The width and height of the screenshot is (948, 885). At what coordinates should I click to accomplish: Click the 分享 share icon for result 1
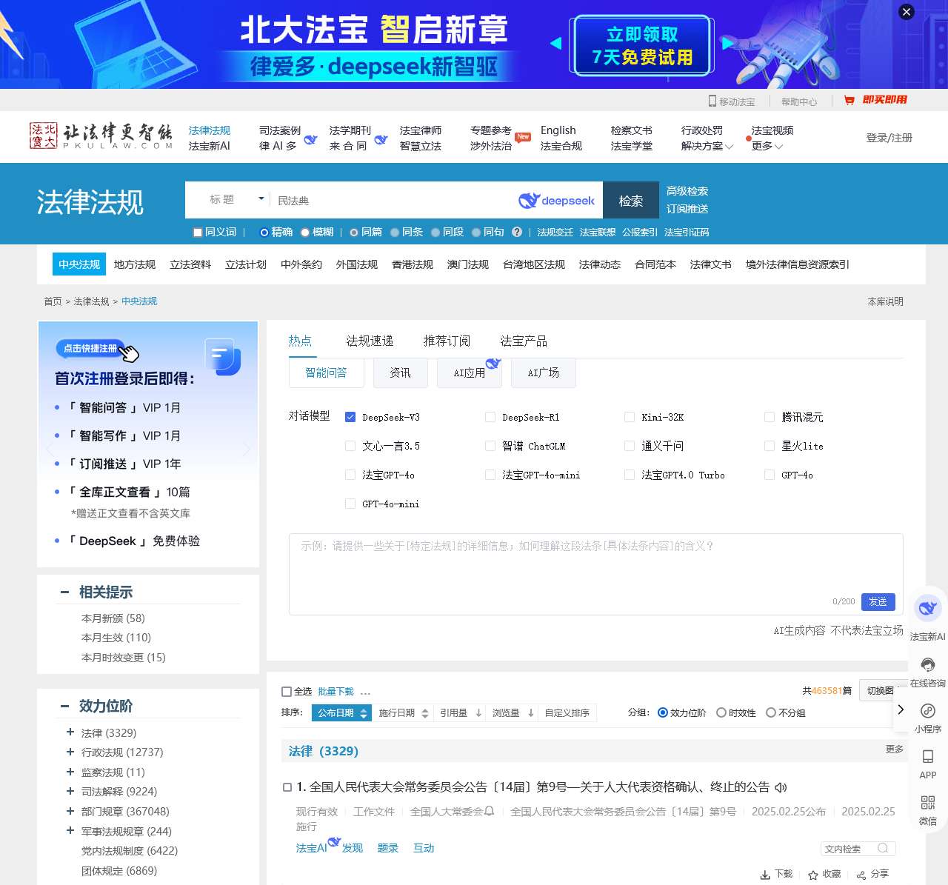pyautogui.click(x=861, y=875)
